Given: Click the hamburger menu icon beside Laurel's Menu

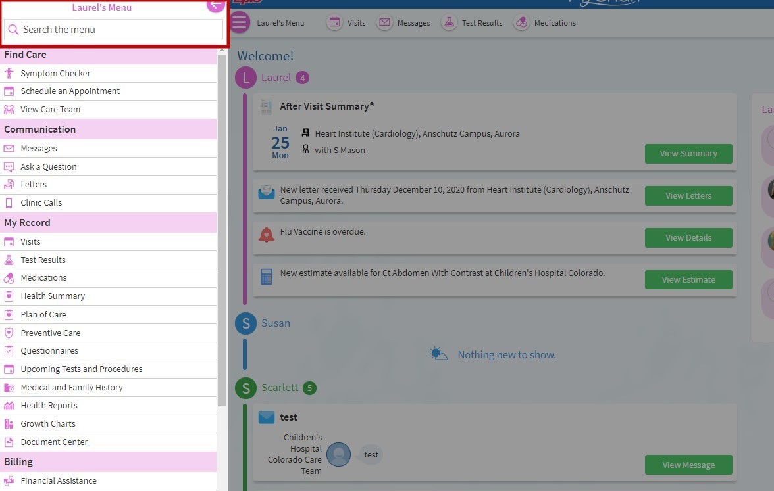Looking at the screenshot, I should (x=240, y=22).
